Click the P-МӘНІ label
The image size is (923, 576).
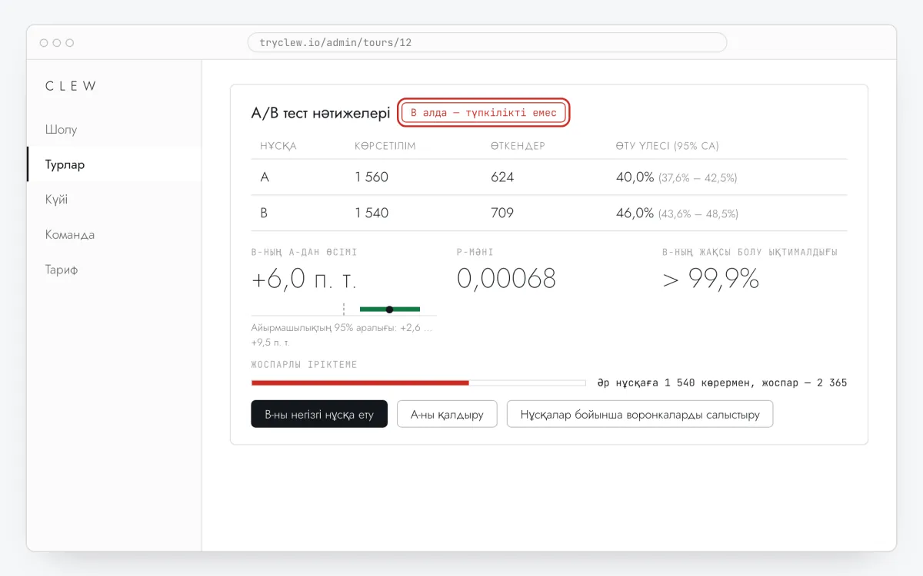coord(475,252)
